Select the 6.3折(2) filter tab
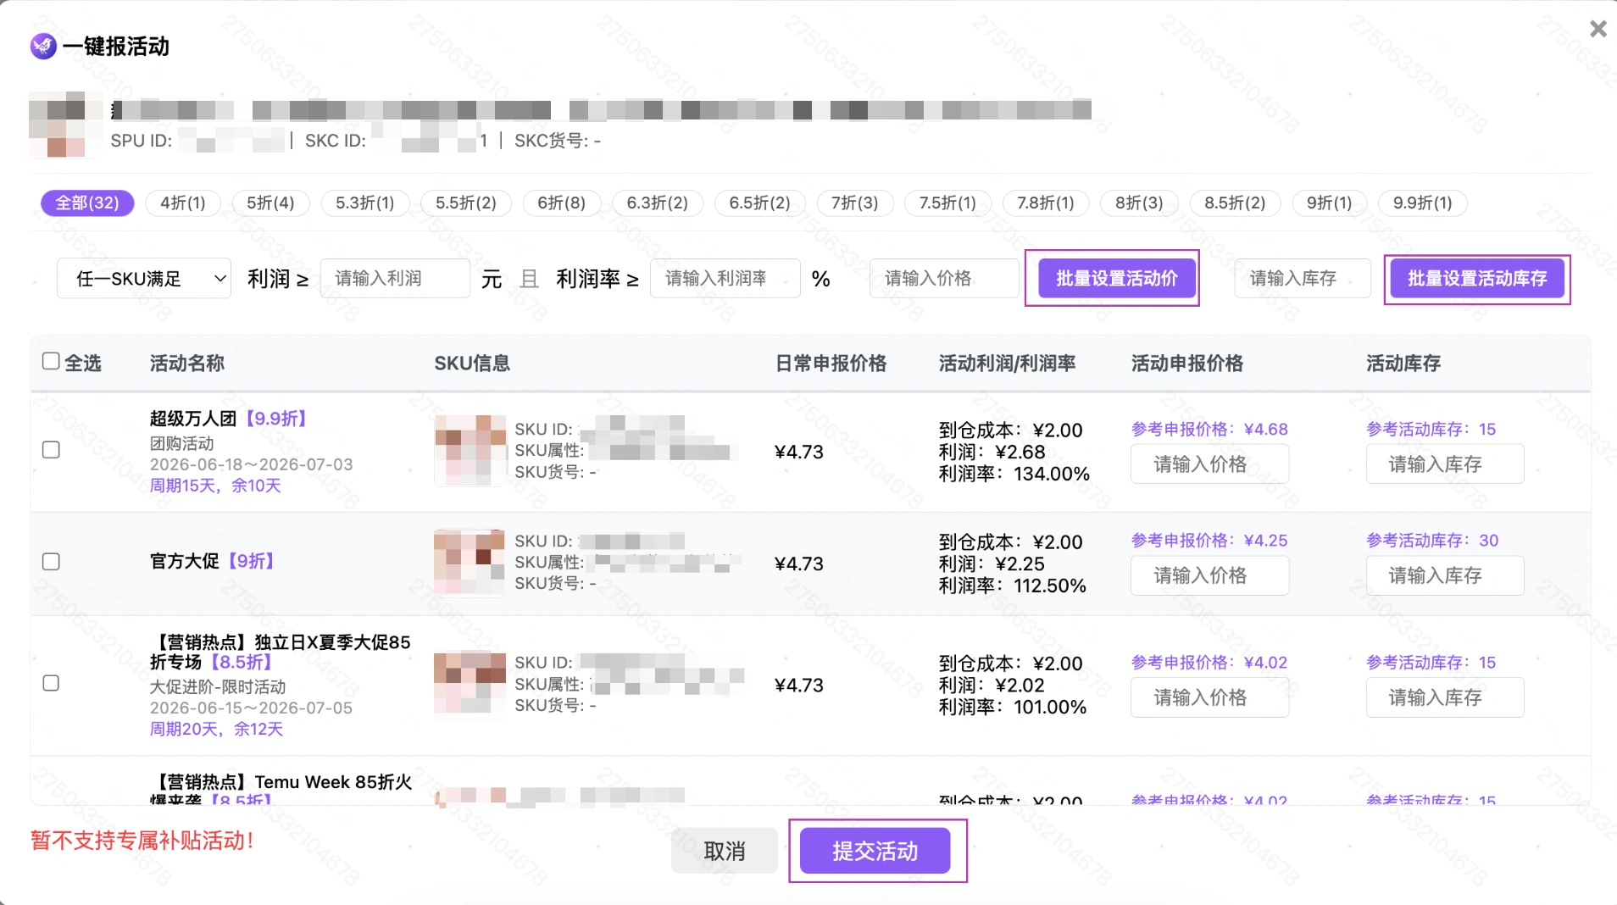1617x905 pixels. 658,203
